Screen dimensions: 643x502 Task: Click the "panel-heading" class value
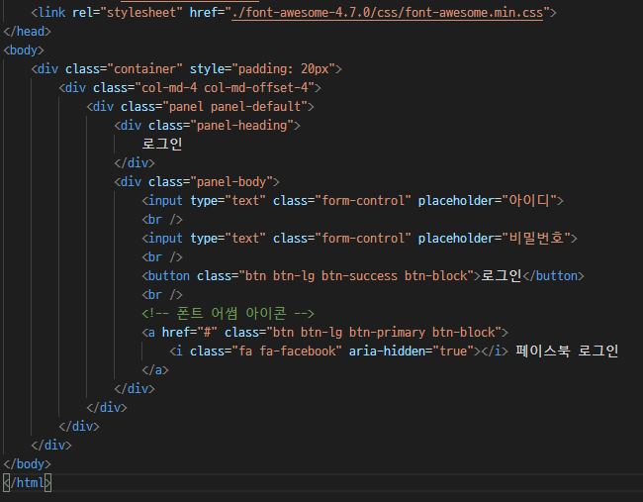pos(242,125)
